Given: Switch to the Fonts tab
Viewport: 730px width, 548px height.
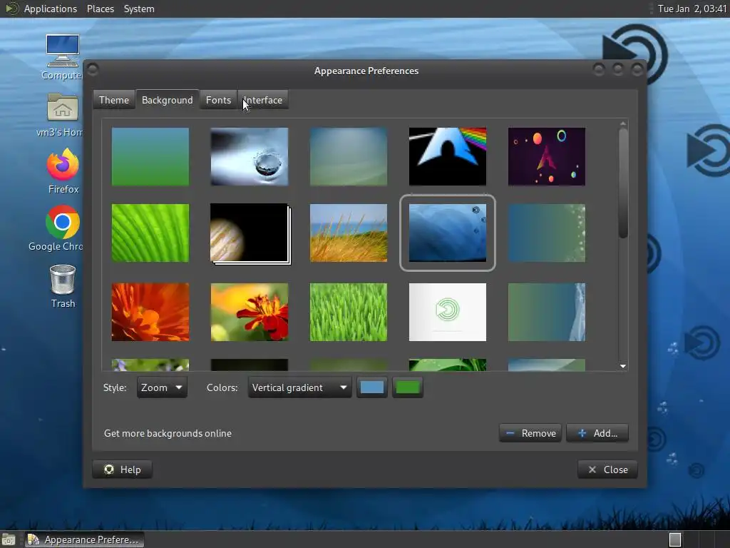Looking at the screenshot, I should 218,100.
